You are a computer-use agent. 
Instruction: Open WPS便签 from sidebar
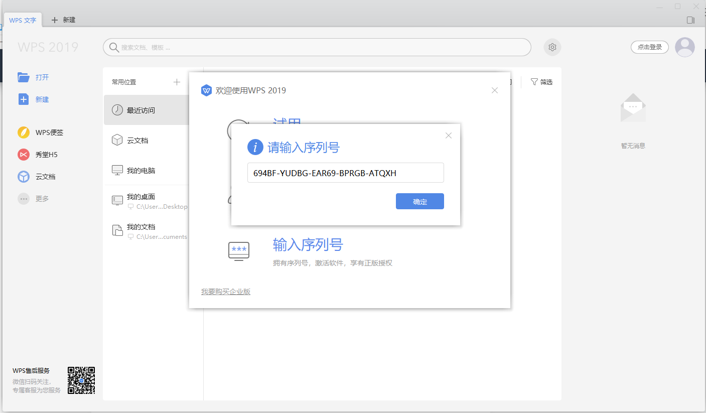[x=40, y=132]
